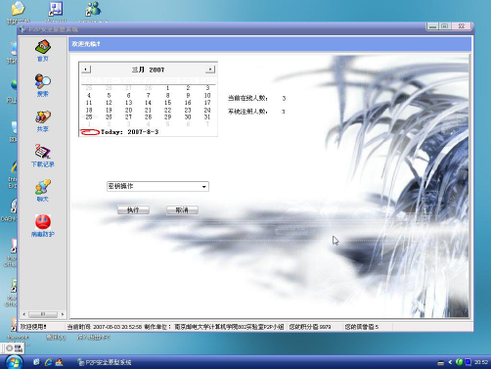Go to previous month in calendar
491x369 pixels.
pyautogui.click(x=86, y=69)
